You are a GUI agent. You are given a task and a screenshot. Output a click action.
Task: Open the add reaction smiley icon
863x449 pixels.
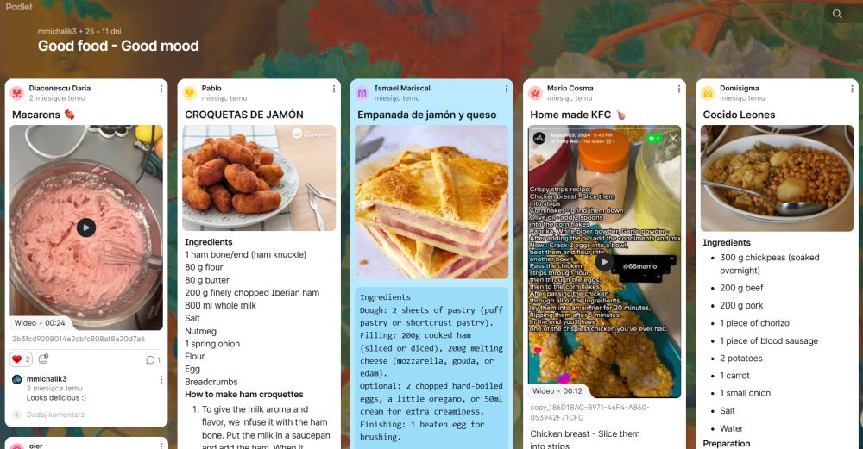43,359
